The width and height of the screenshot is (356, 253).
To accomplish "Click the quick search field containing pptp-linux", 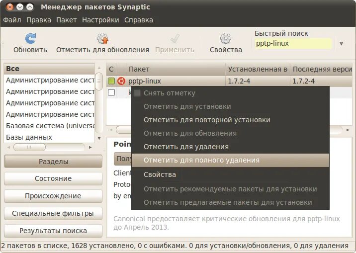I will click(293, 43).
